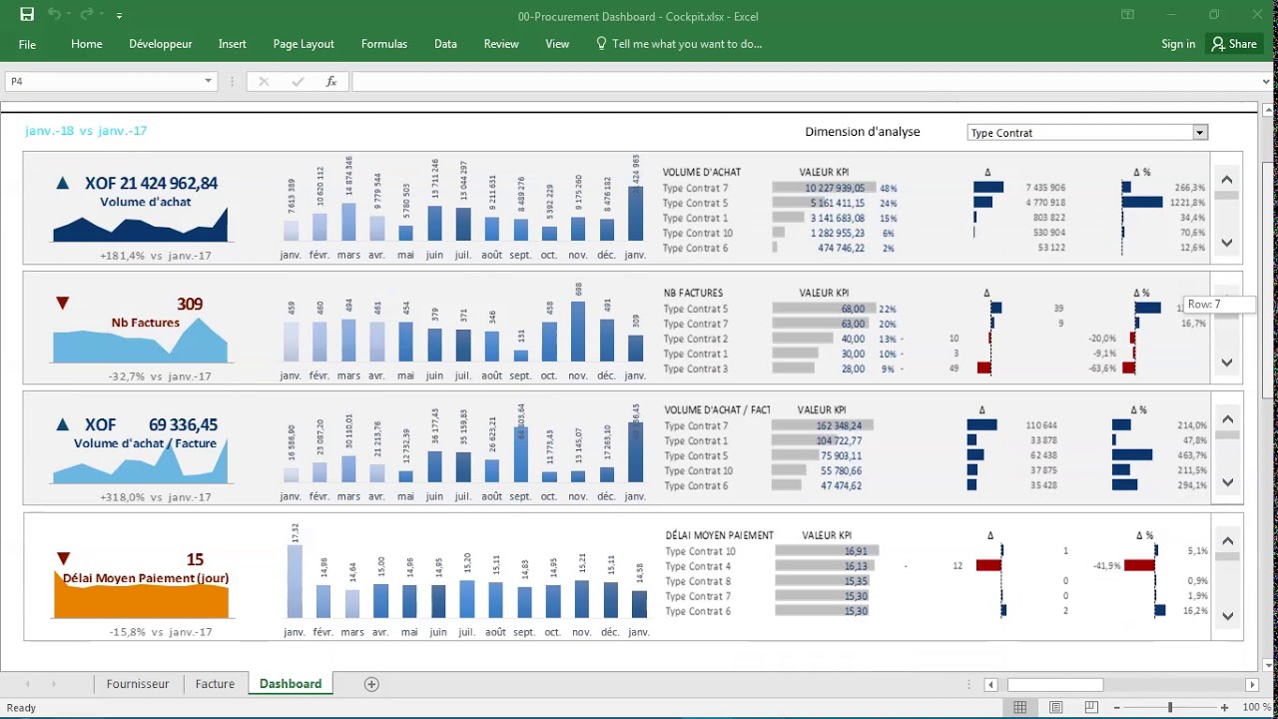The image size is (1278, 719).
Task: Expand the Name Box dropdown arrow
Action: tap(209, 81)
